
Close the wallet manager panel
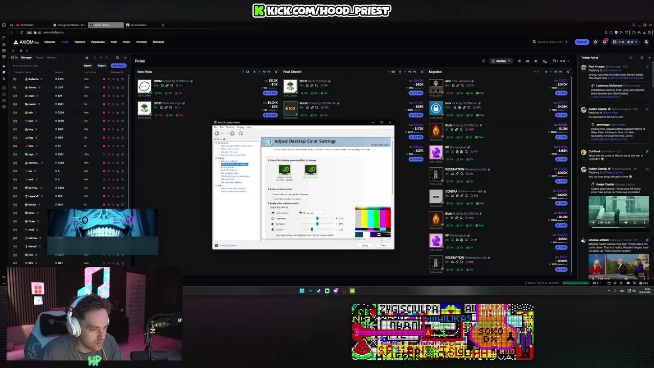coord(125,57)
